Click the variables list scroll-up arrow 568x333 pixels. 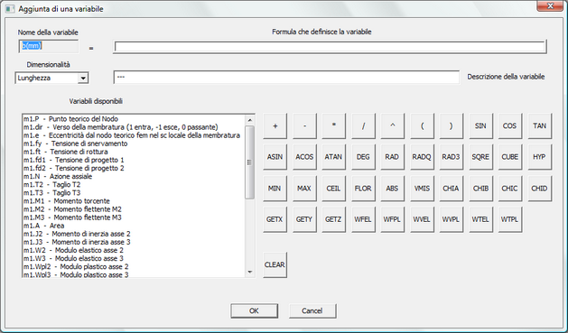(249, 120)
